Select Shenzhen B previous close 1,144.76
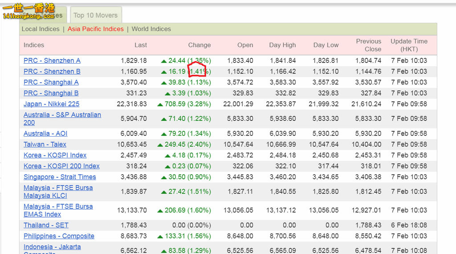This screenshot has width=456, height=254. (x=368, y=72)
